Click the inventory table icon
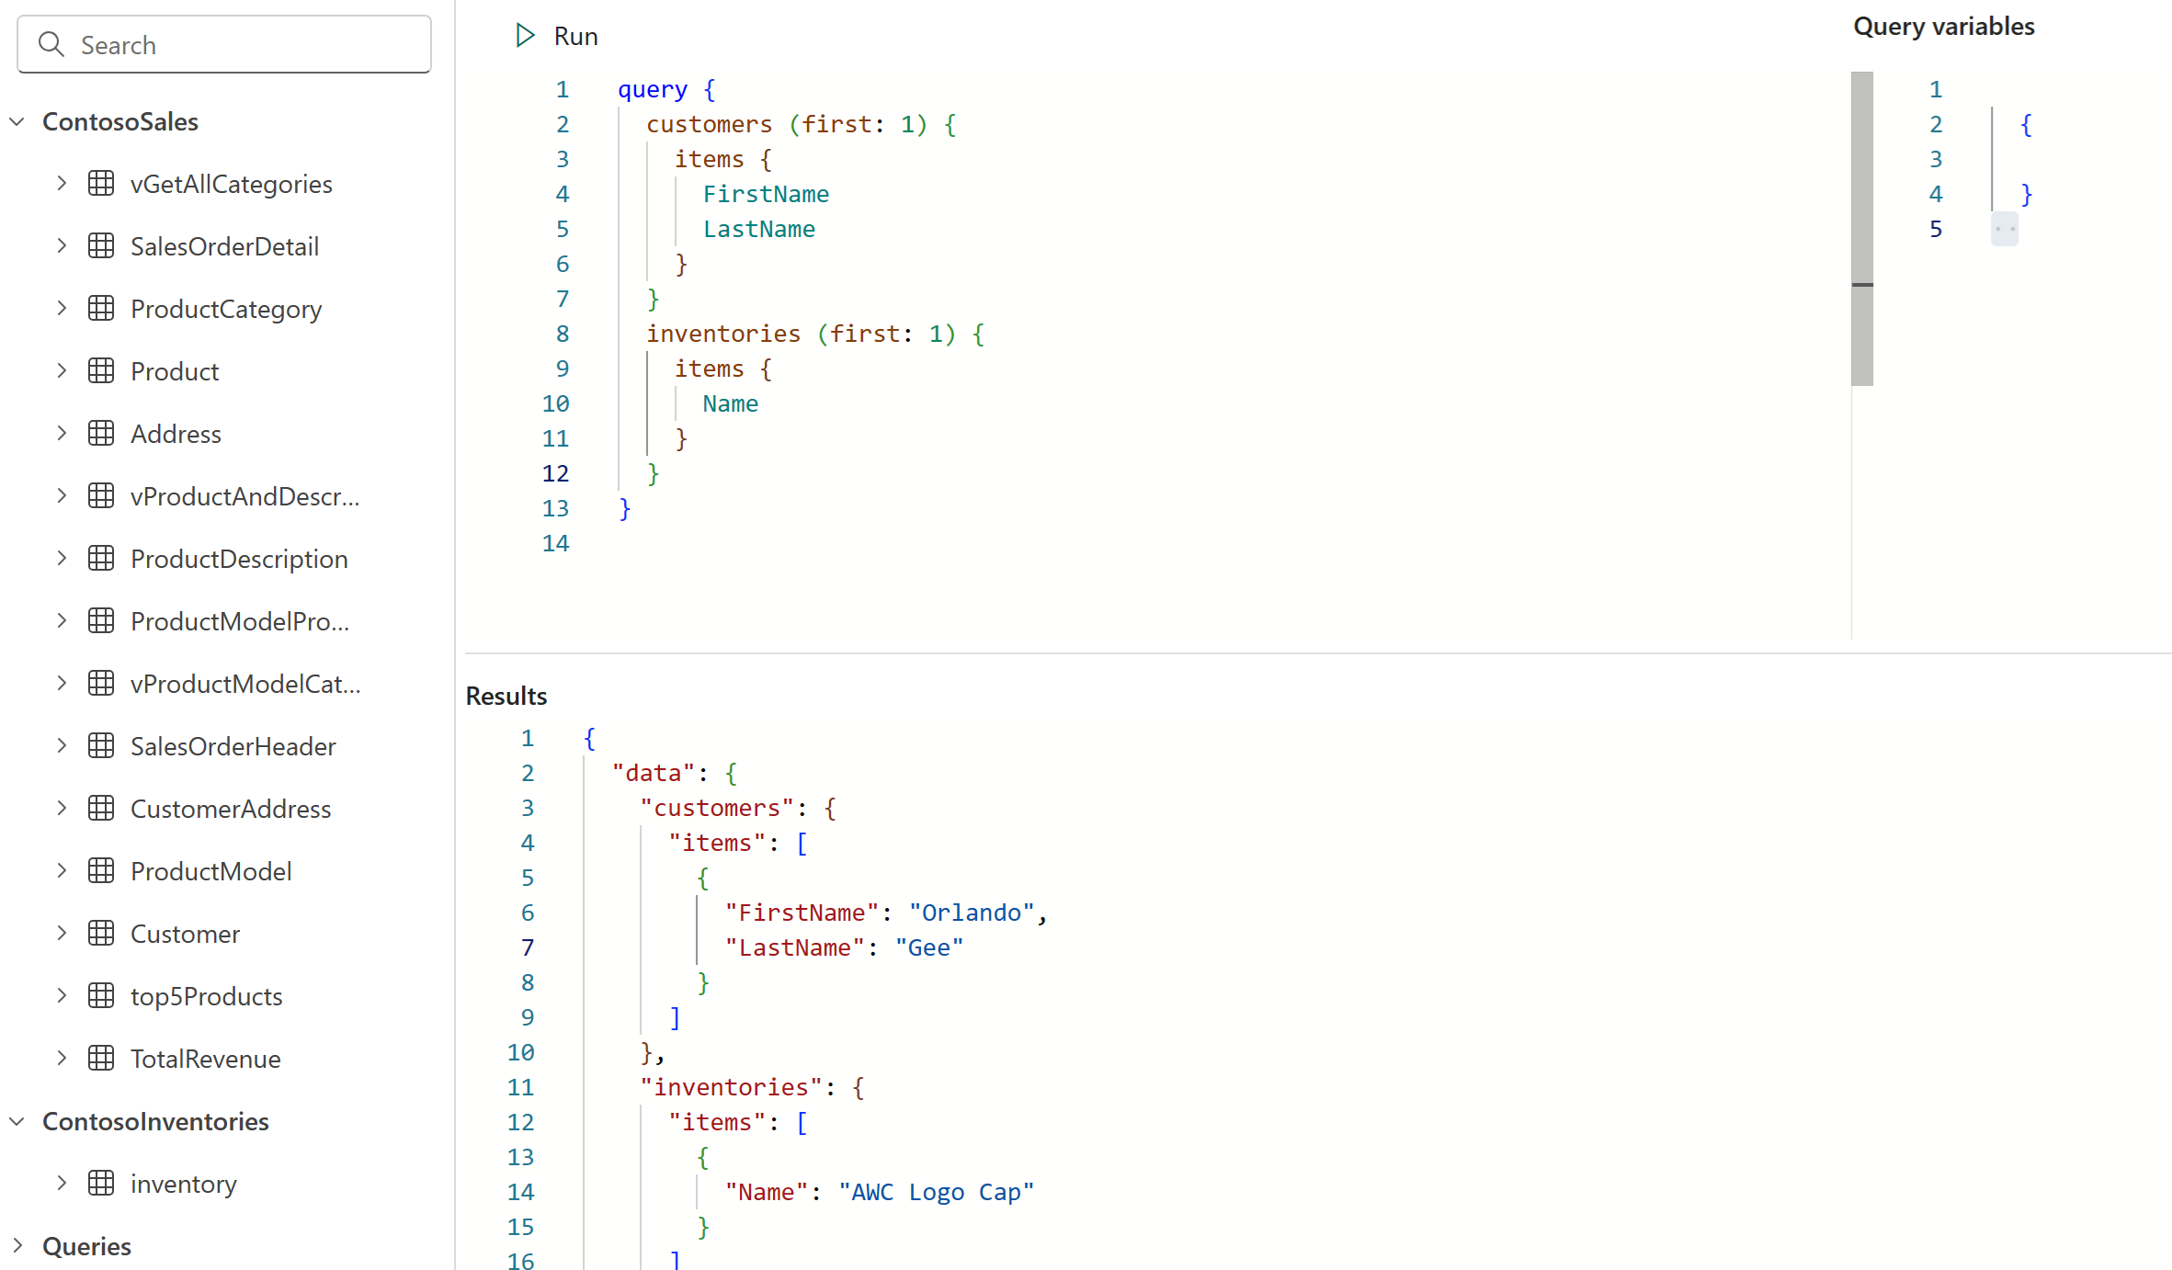 point(101,1184)
